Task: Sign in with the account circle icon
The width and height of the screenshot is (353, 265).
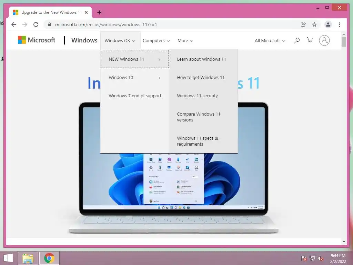Action: click(x=324, y=40)
